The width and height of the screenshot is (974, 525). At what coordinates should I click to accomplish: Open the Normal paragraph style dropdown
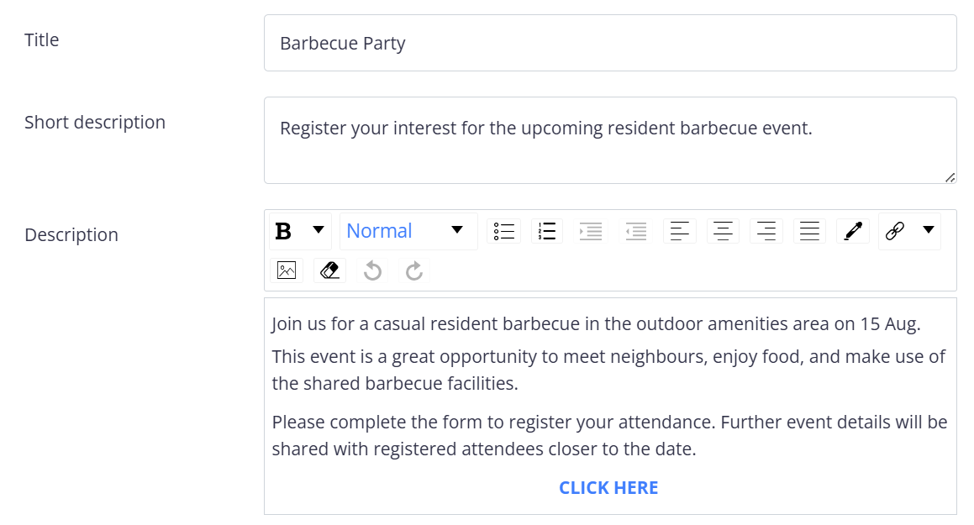click(x=408, y=232)
